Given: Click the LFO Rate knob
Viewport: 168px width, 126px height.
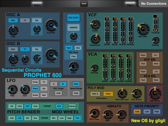Looking at the screenshot, I should [x=13, y=89].
